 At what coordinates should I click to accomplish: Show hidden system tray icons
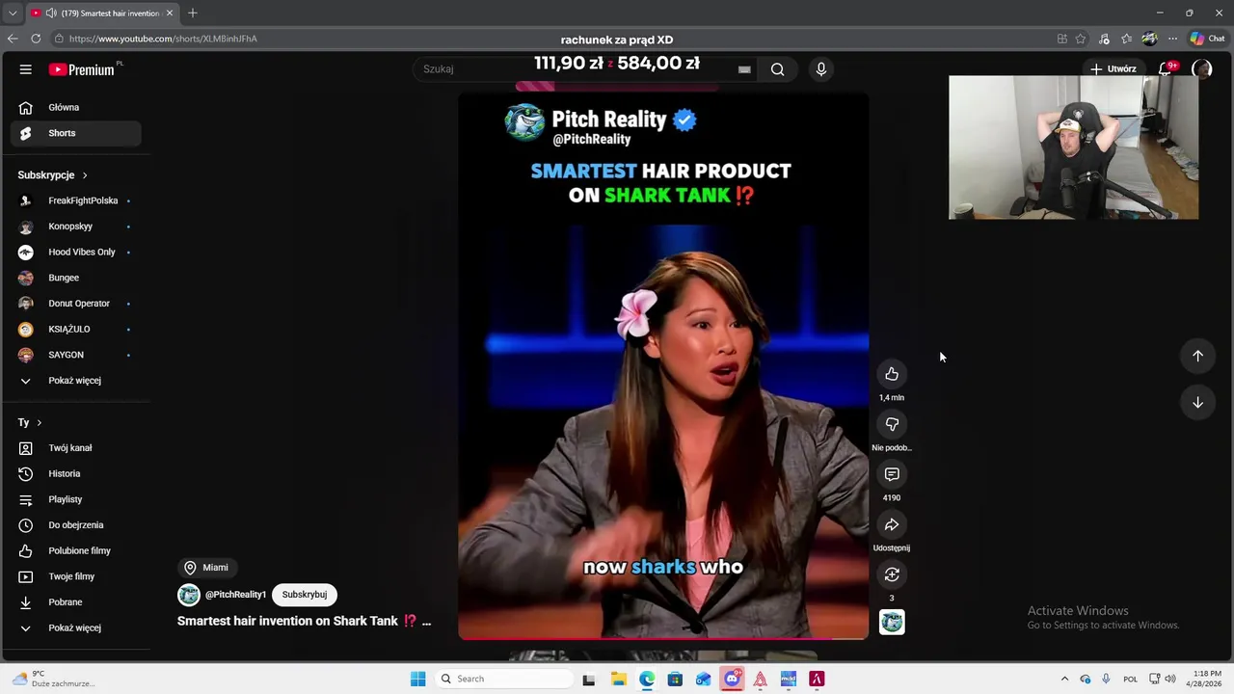click(1064, 679)
